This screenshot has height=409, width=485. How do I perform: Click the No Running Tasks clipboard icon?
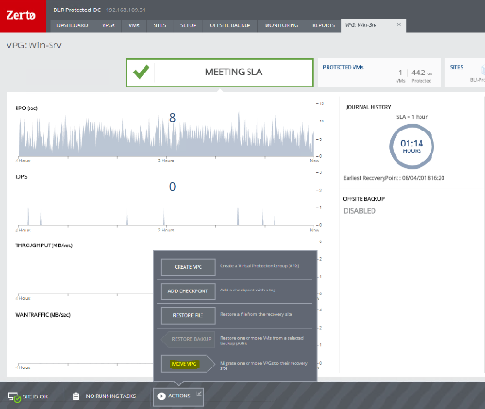tap(76, 396)
